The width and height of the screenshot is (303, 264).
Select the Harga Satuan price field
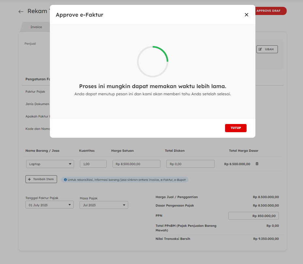[136, 164]
